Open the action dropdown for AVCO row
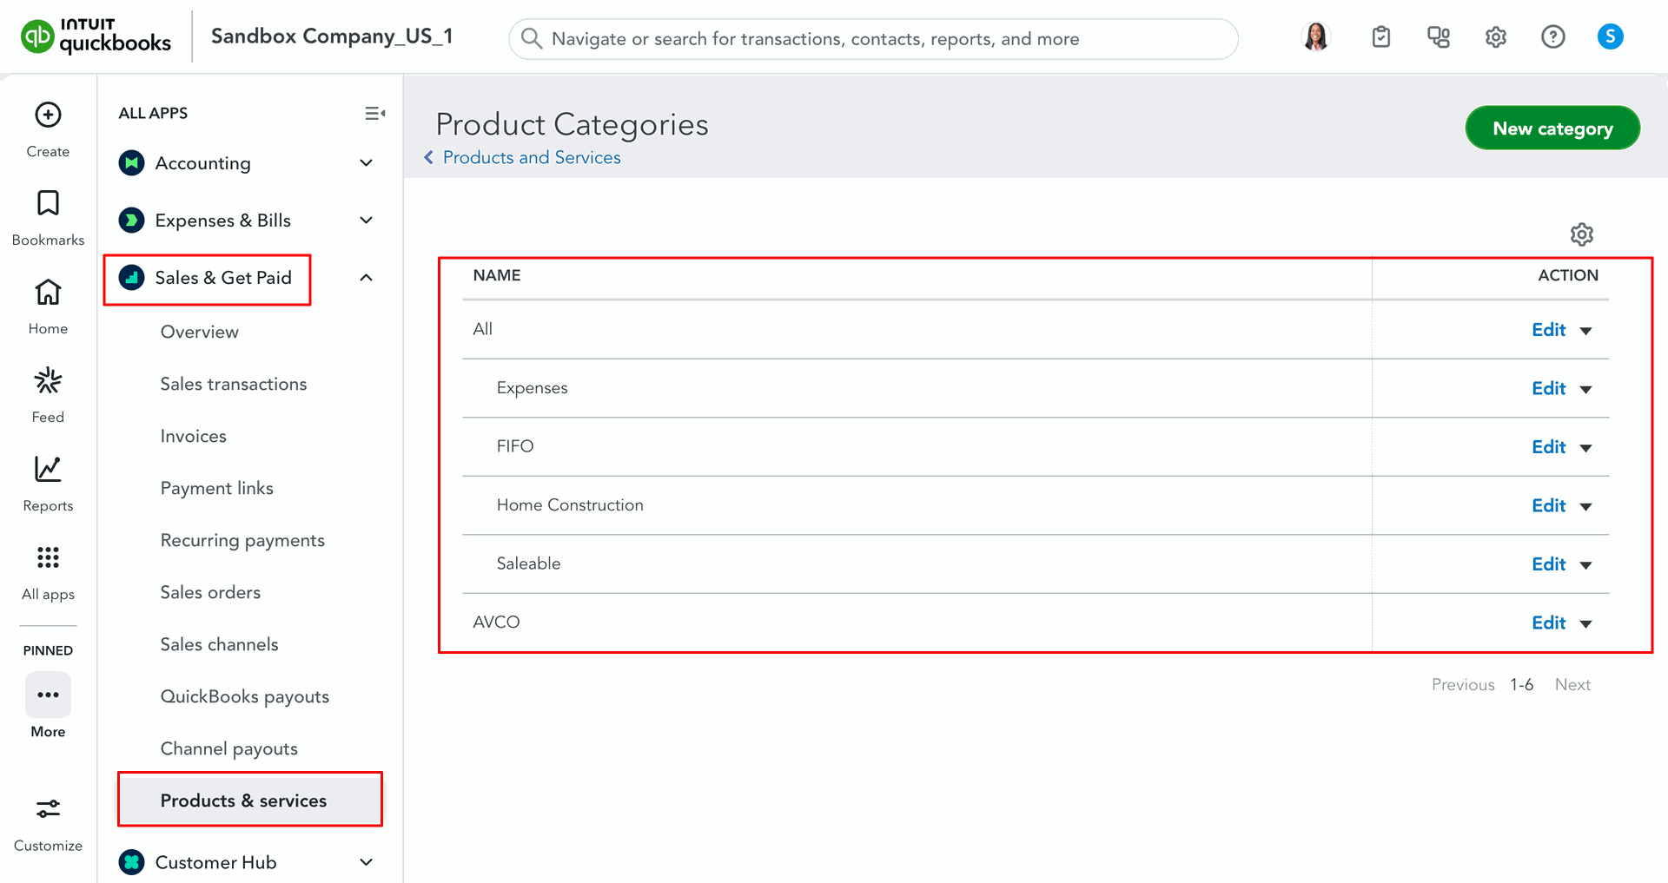1668x883 pixels. point(1585,624)
